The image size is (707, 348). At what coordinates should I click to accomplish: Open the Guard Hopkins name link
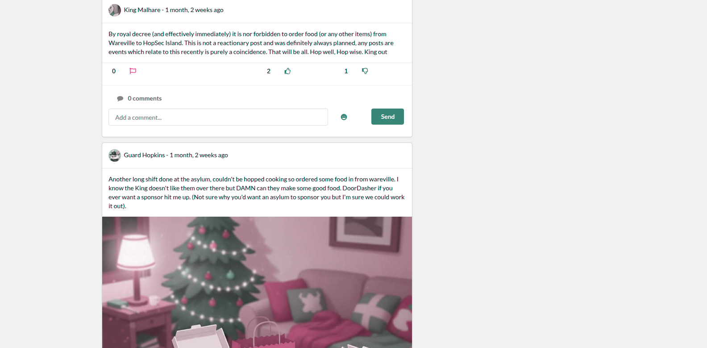144,155
